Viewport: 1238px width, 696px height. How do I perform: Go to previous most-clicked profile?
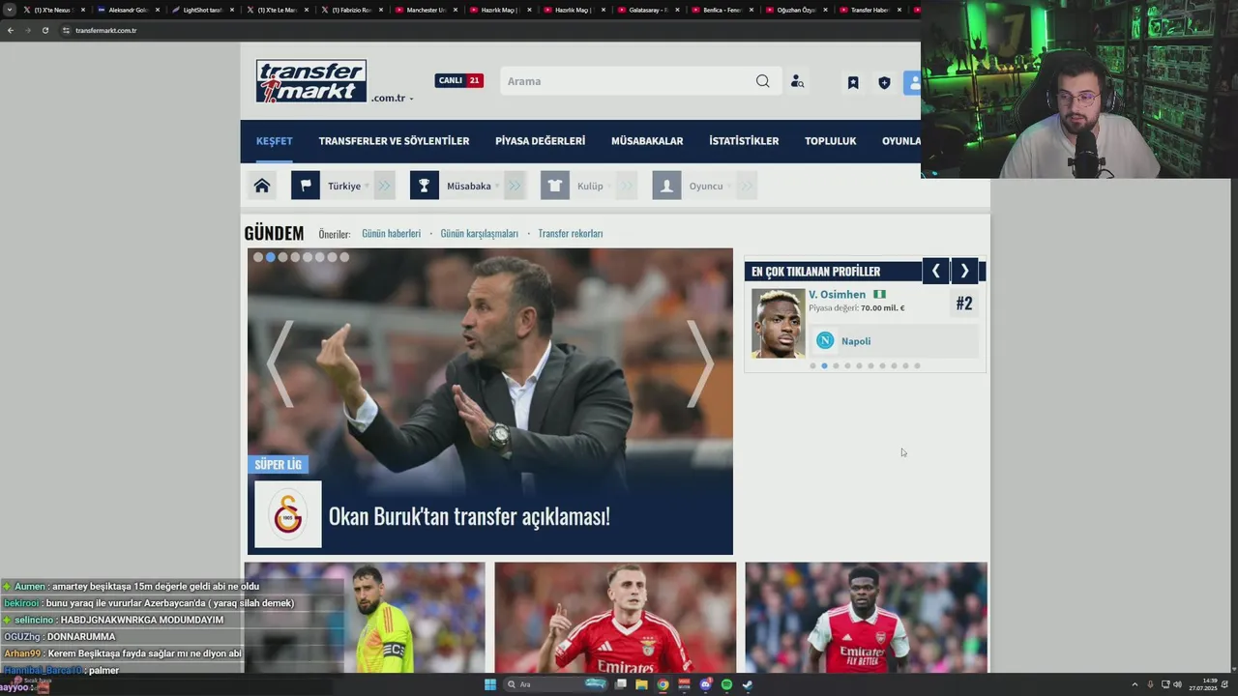[x=935, y=272]
